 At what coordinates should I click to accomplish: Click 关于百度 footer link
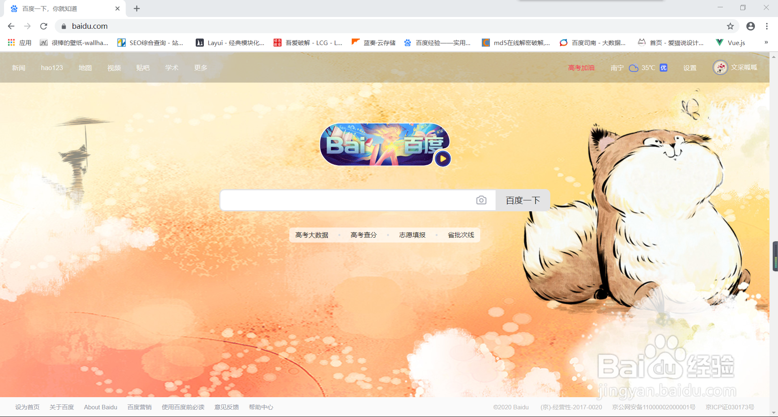62,407
